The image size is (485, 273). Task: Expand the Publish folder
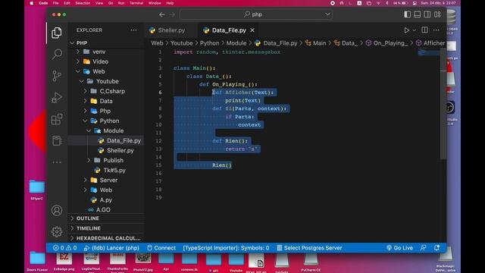(89, 160)
